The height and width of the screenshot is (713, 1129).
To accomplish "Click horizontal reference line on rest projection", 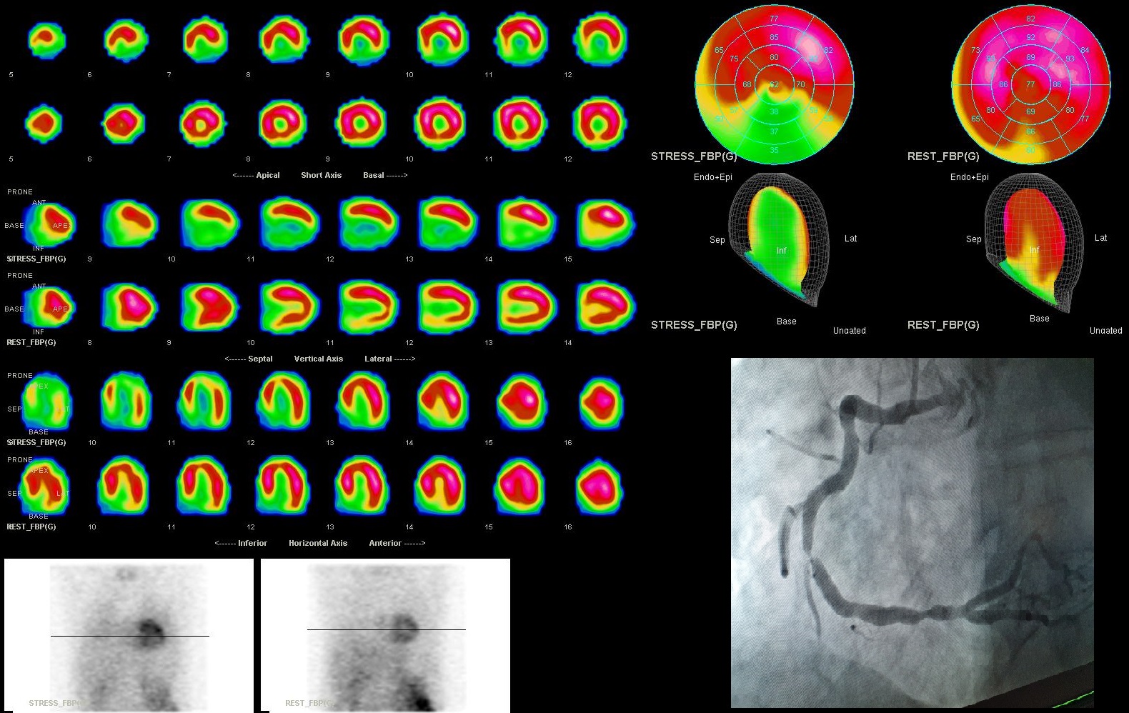I will coord(386,629).
